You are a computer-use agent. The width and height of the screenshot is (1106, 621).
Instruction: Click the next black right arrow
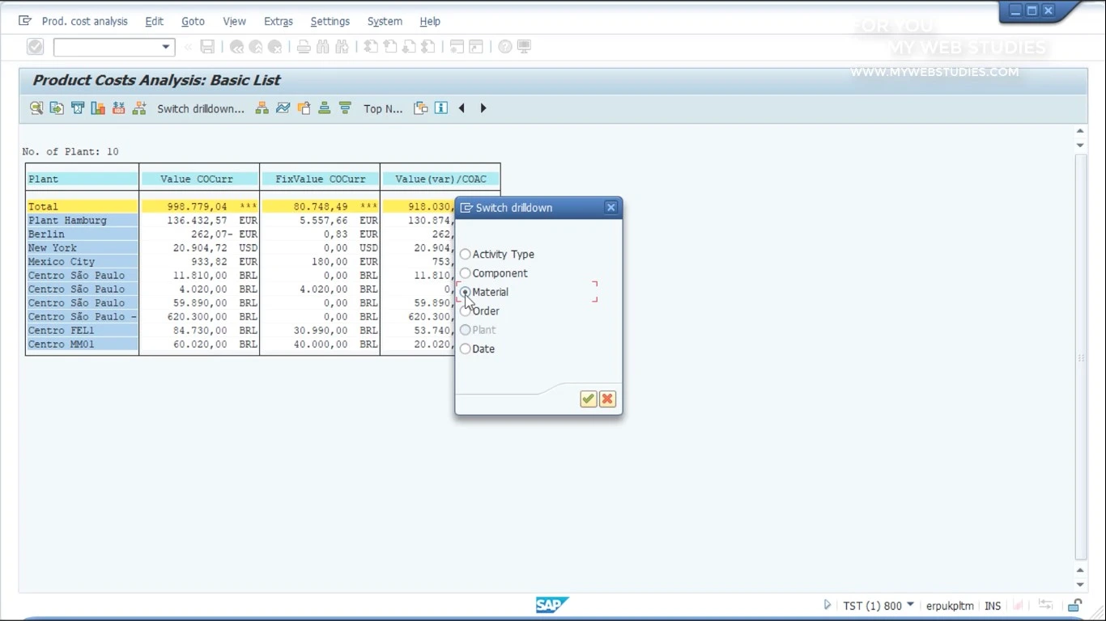tap(483, 108)
